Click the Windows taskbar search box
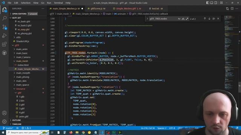 click(27, 132)
